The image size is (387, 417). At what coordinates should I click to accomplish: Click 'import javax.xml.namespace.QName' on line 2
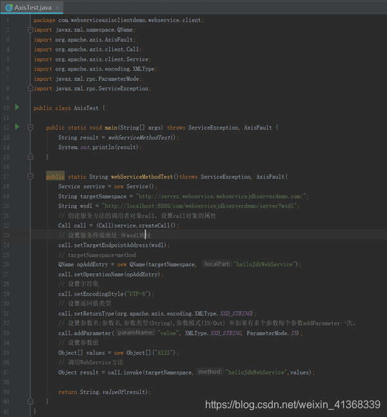(x=84, y=30)
